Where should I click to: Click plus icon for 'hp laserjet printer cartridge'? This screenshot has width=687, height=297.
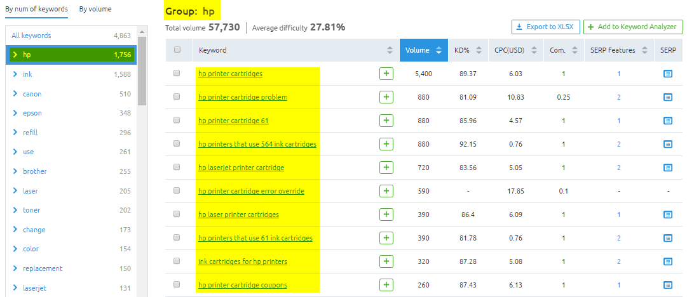coord(386,168)
